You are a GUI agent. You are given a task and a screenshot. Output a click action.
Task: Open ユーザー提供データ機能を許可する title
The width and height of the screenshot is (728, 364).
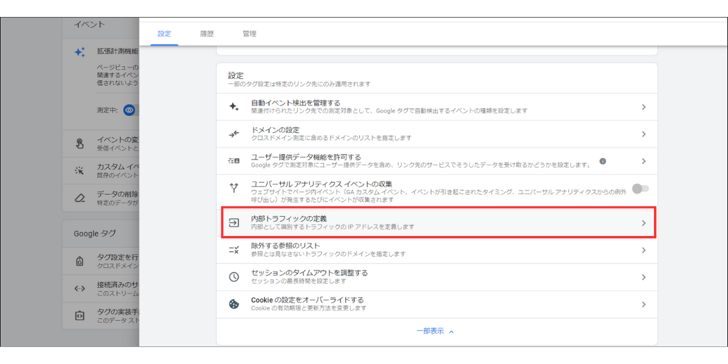[x=306, y=157]
